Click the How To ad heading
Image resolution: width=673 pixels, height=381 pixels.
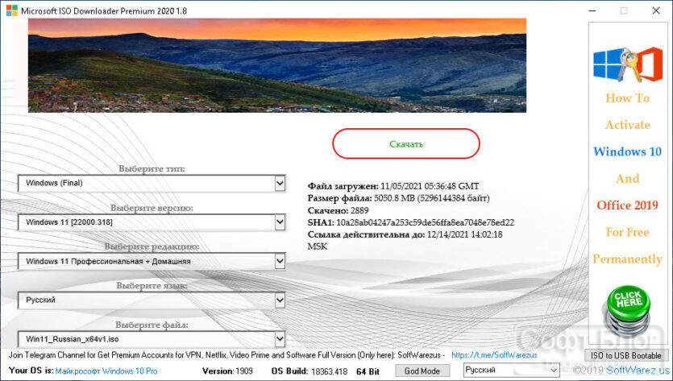pyautogui.click(x=628, y=97)
